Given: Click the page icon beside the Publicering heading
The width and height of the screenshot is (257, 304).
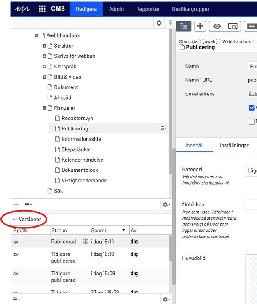Looking at the screenshot, I should (182, 47).
